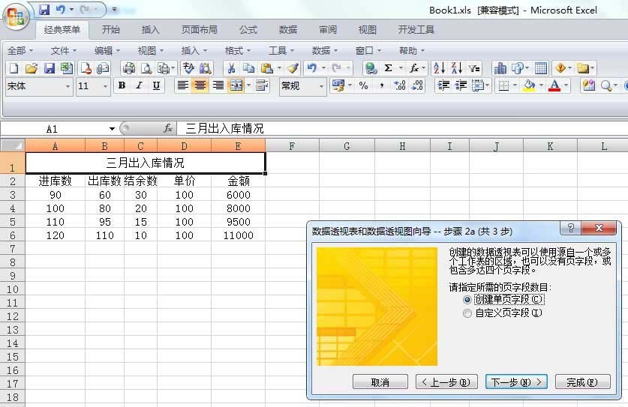Insert chart icon in toolbar

500,68
